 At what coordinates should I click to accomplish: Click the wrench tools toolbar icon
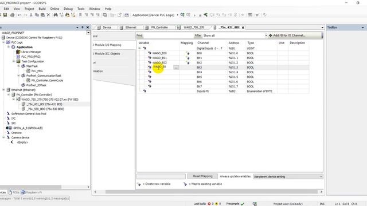205,15
